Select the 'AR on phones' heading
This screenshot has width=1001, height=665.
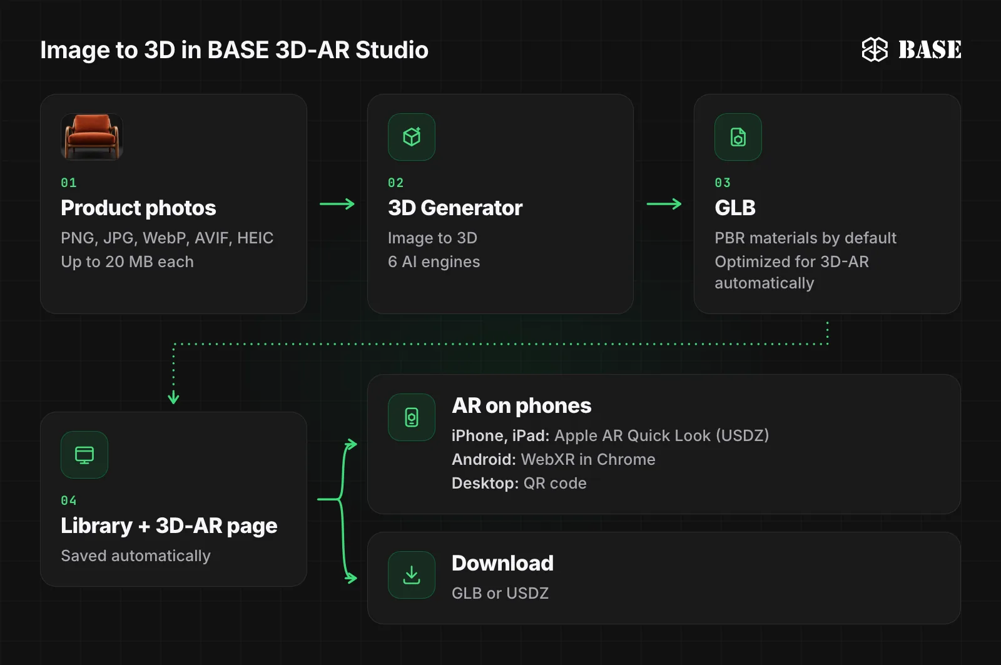[x=521, y=405]
